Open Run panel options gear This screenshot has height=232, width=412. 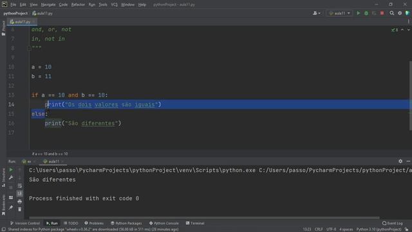point(400,161)
